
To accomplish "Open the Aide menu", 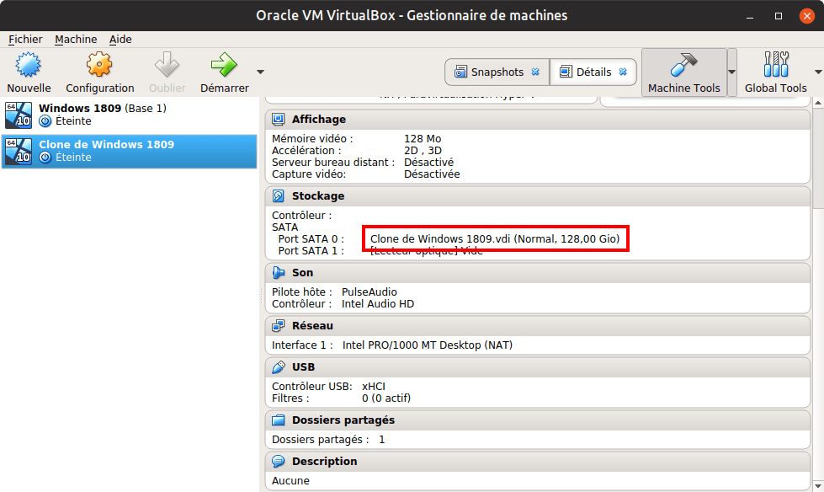I will pyautogui.click(x=120, y=40).
